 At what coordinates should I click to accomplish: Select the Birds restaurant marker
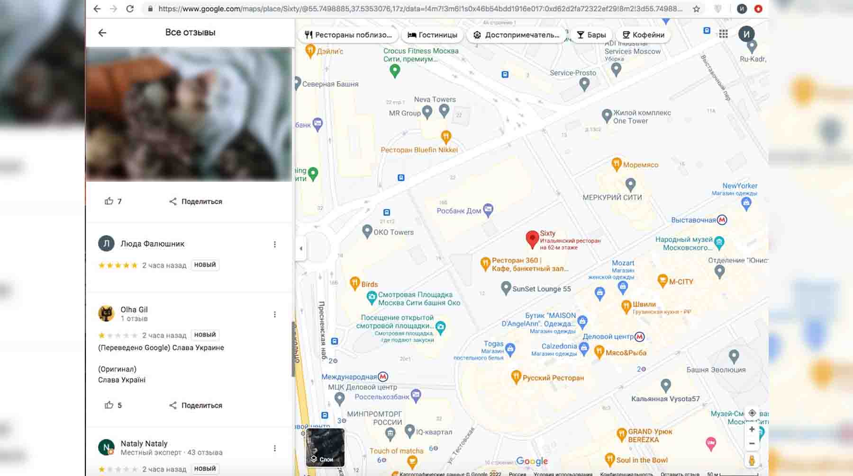click(355, 283)
